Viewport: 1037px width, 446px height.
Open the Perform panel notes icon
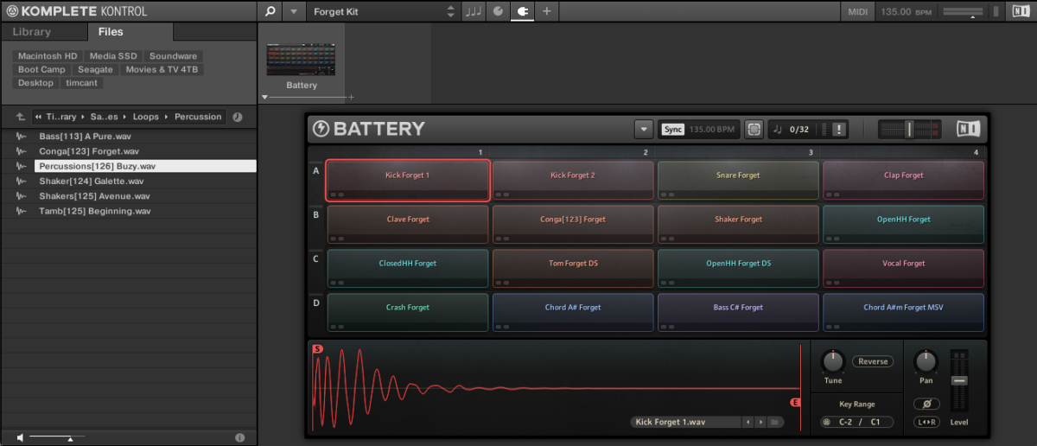[474, 11]
